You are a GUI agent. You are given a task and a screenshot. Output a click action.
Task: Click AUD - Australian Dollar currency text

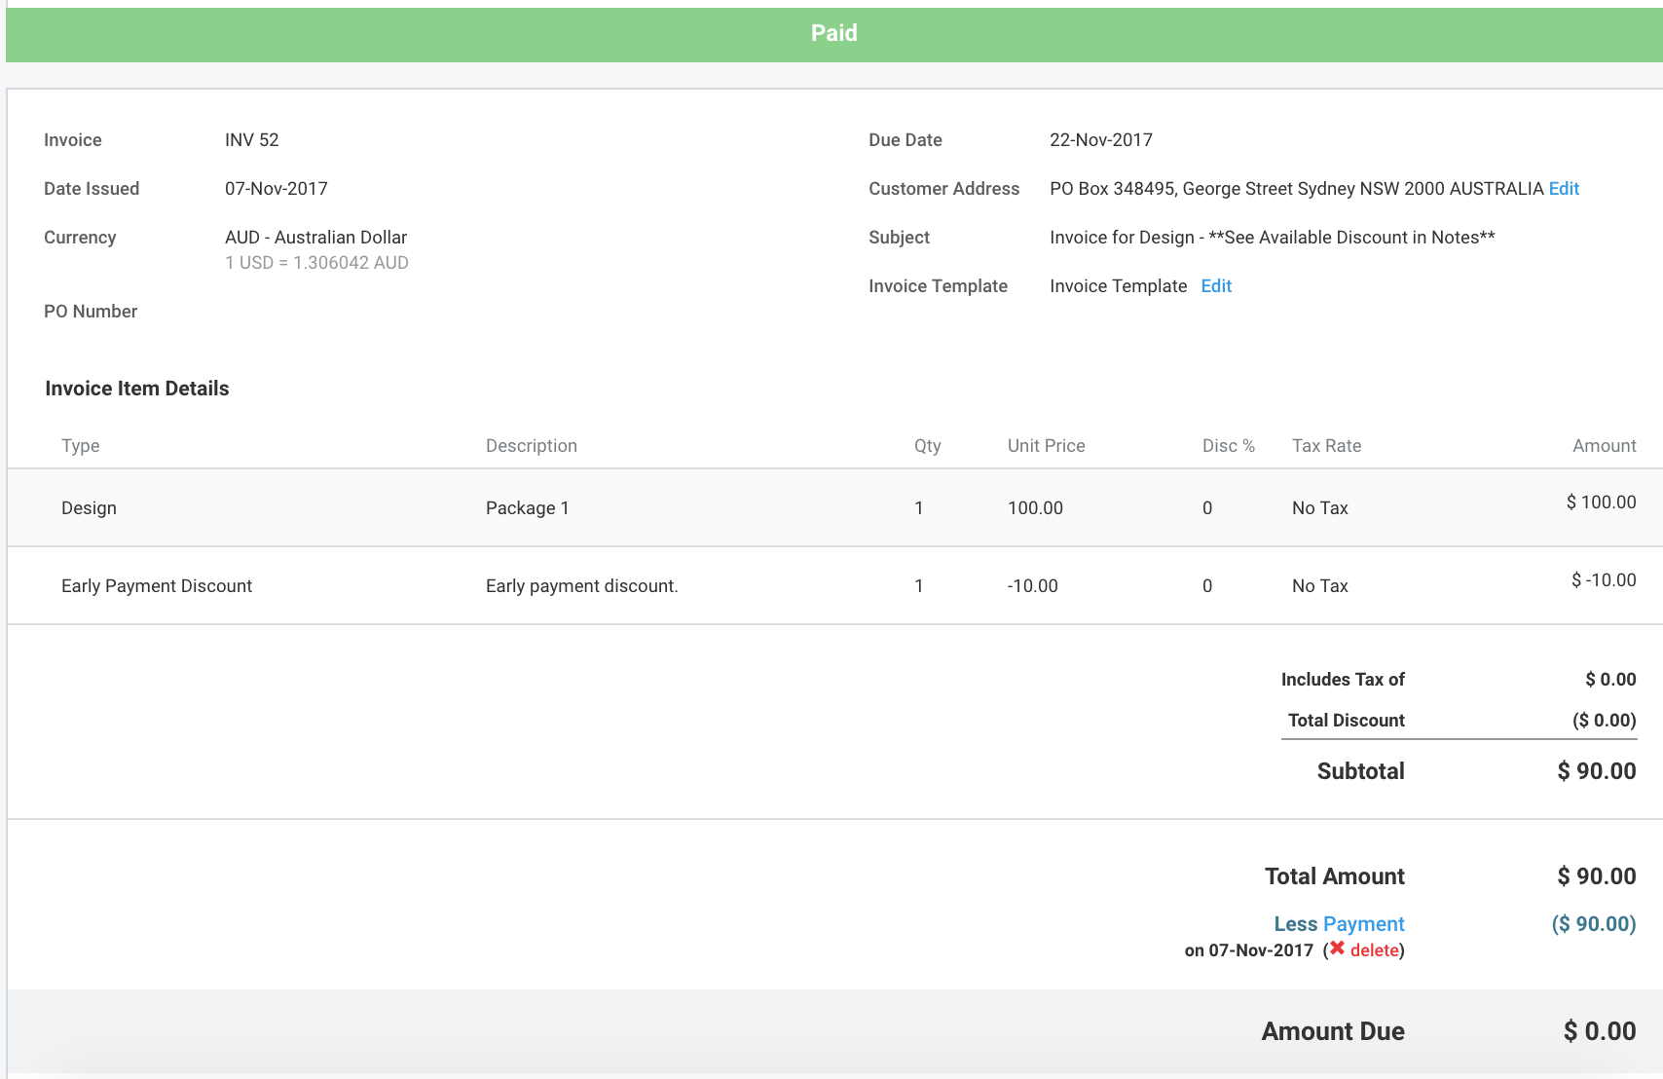[315, 238]
